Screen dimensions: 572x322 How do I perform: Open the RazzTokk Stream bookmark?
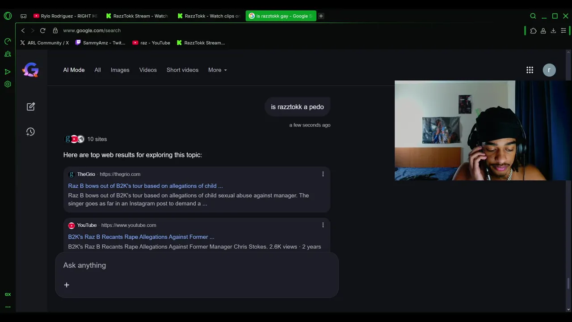click(x=201, y=43)
